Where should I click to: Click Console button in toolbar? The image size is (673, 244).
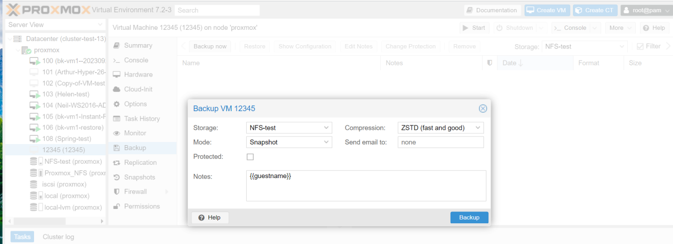click(x=570, y=28)
